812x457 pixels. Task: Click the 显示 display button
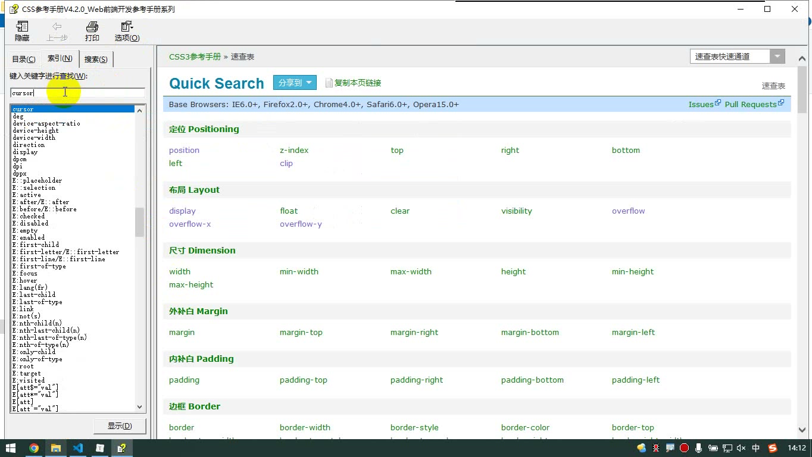(x=121, y=425)
